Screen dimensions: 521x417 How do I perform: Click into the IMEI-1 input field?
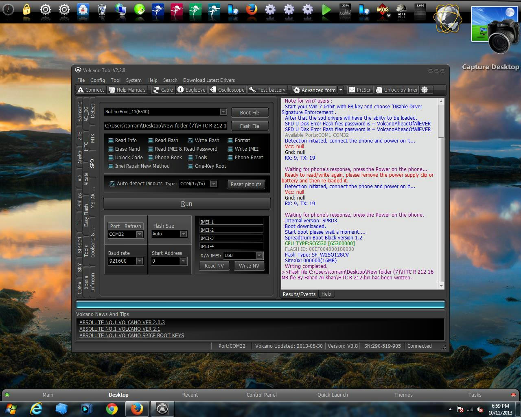(231, 222)
